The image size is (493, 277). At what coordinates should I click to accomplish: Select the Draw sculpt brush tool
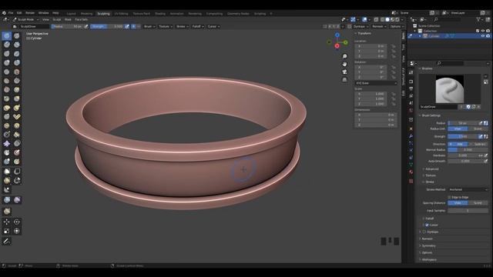coord(7,35)
